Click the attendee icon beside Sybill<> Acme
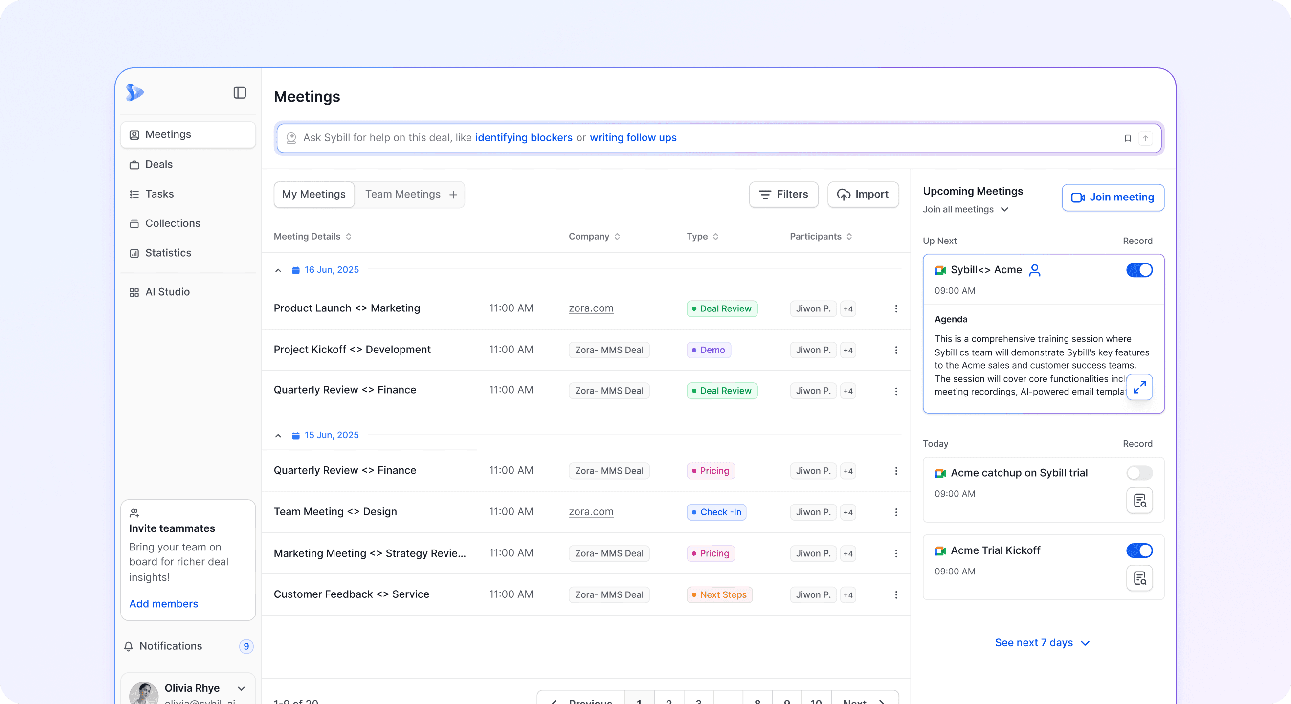 1034,270
